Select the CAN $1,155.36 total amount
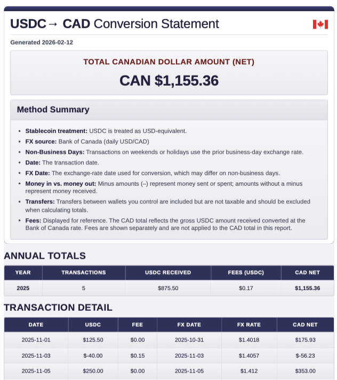Screen dimensions: 337x380 (169, 80)
